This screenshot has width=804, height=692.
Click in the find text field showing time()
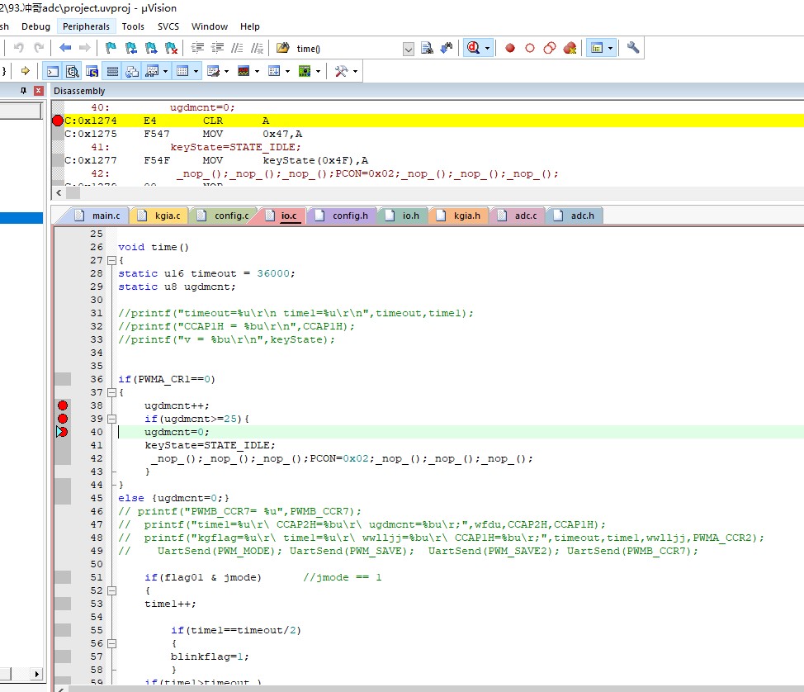click(348, 49)
